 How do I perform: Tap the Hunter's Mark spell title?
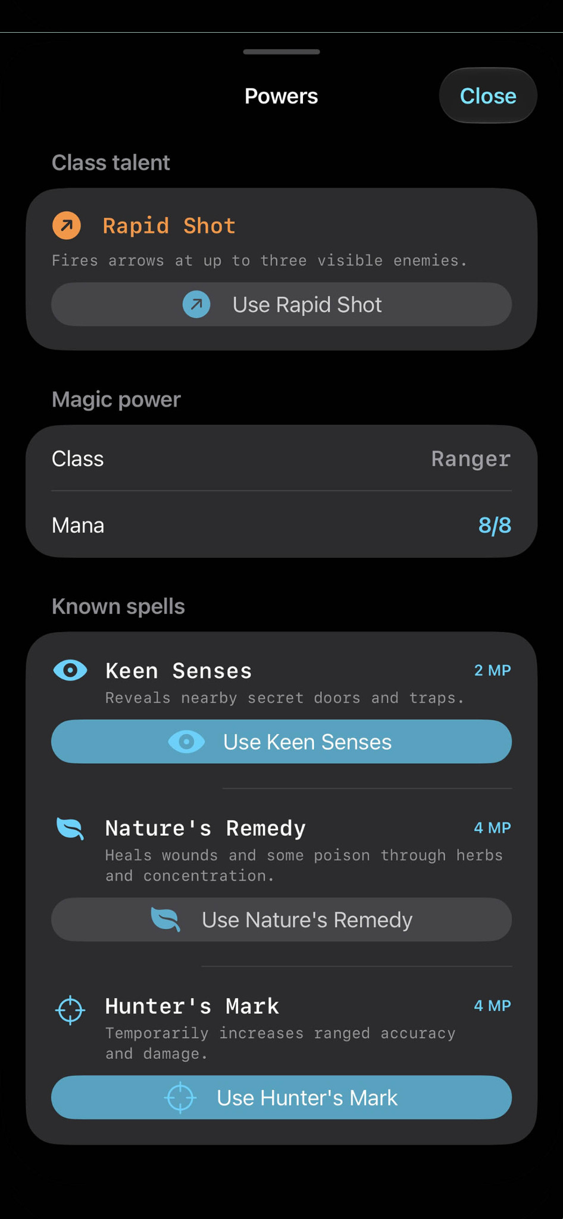click(x=192, y=1006)
